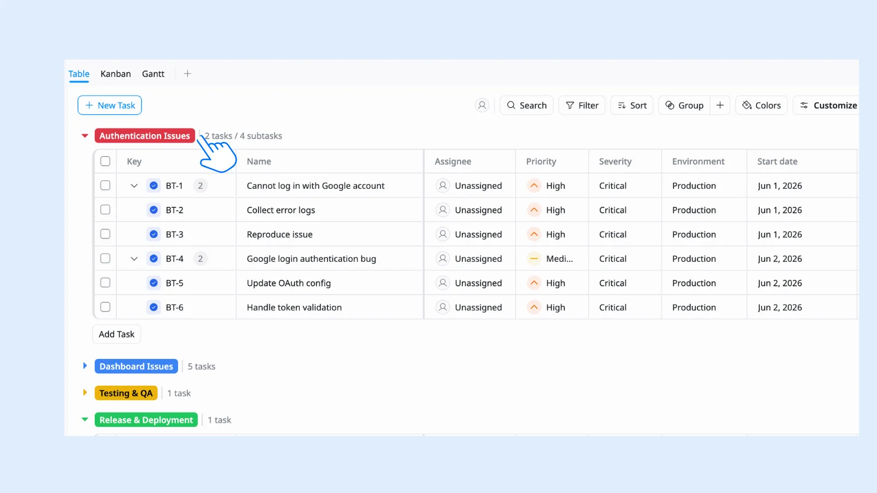Open task 'Handle token validation'
The height and width of the screenshot is (493, 877).
tap(294, 307)
